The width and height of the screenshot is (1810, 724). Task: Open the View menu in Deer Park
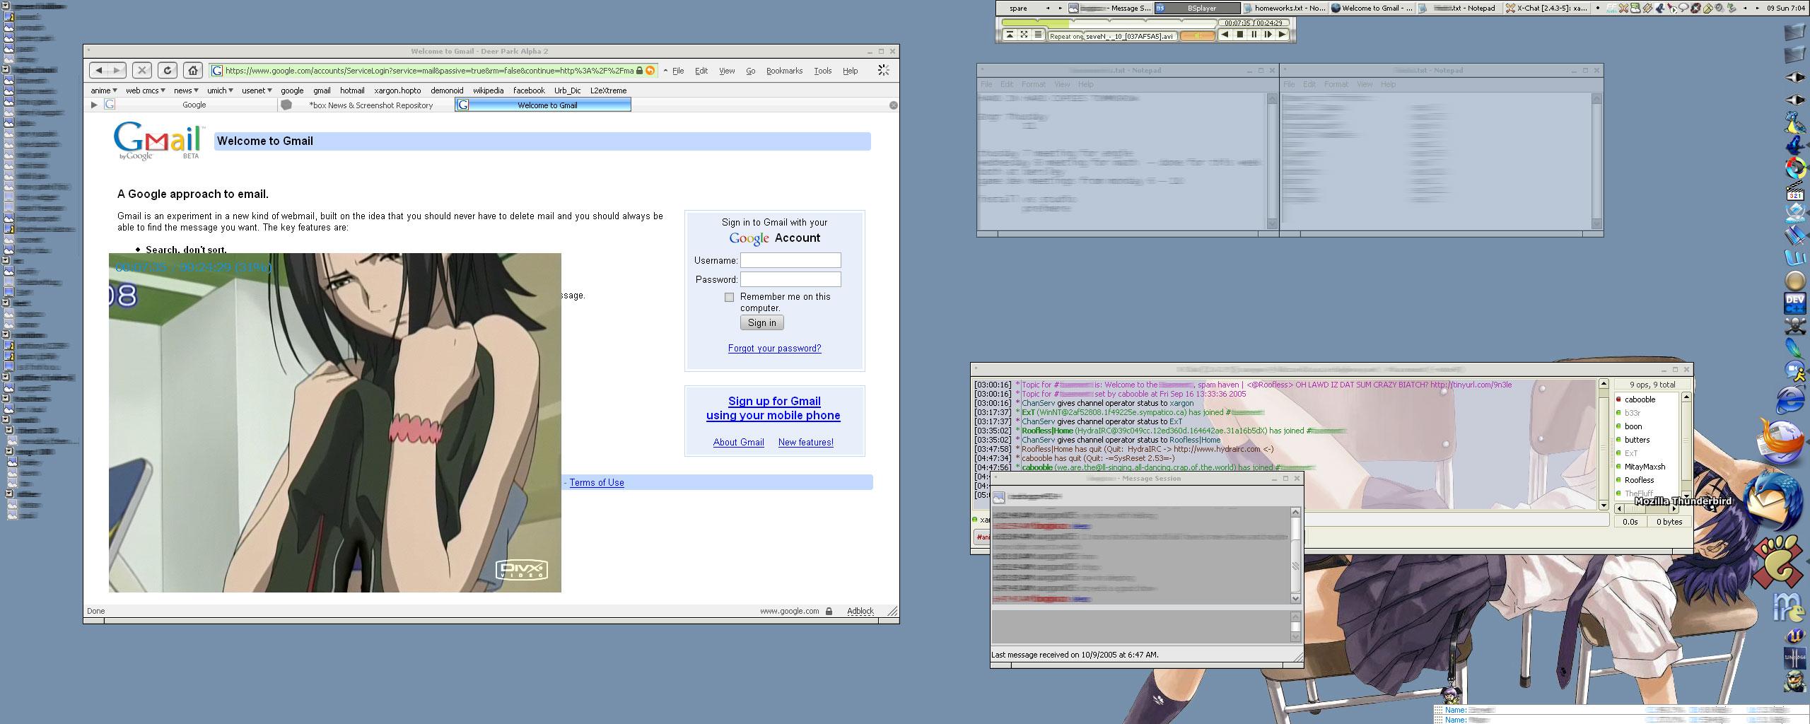[x=727, y=71]
